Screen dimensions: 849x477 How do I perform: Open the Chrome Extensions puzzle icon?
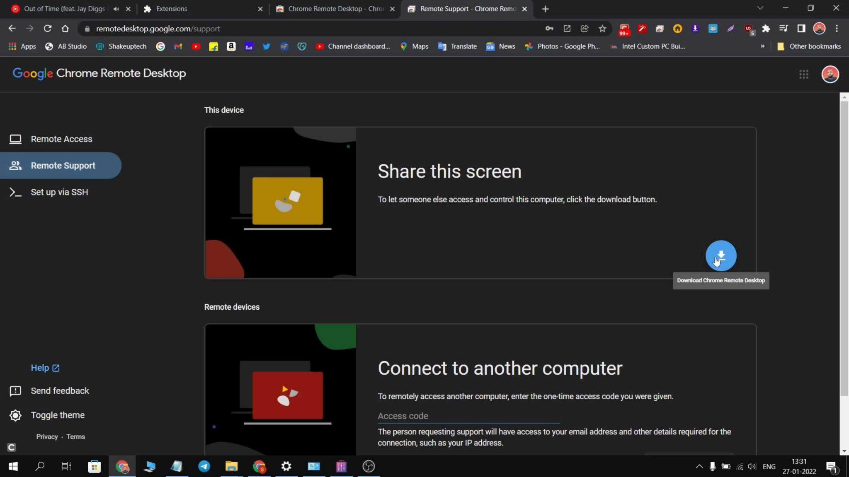[x=766, y=29]
